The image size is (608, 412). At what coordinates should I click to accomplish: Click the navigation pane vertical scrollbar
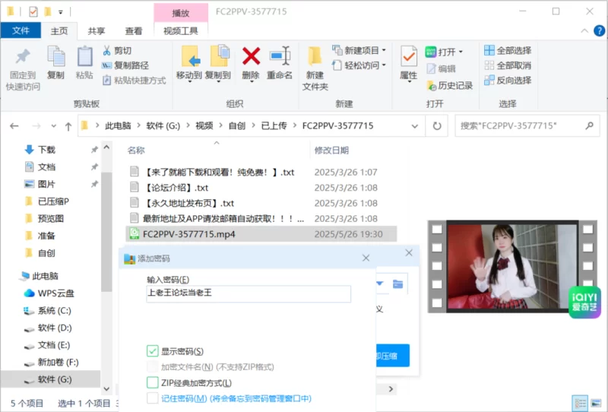[106, 228]
